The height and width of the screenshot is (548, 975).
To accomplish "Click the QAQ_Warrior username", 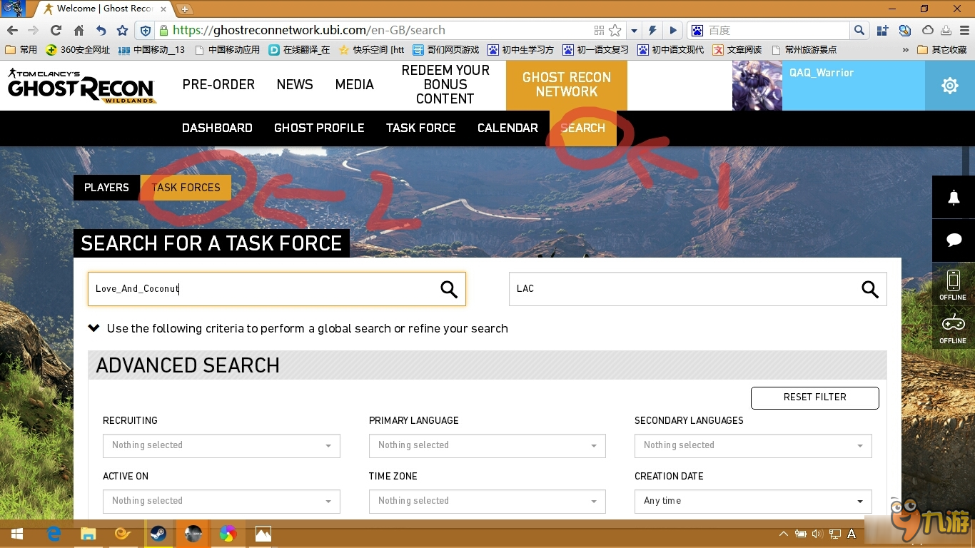I will pos(821,73).
